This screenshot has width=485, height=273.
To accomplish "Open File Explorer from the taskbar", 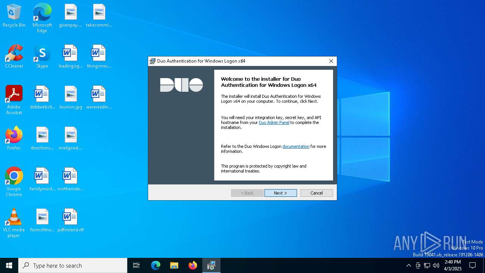I will (x=174, y=265).
